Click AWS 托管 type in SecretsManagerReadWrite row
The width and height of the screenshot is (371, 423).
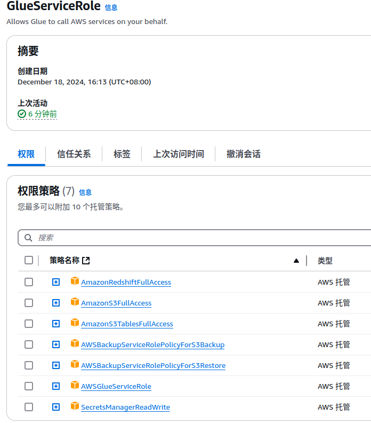(x=334, y=407)
